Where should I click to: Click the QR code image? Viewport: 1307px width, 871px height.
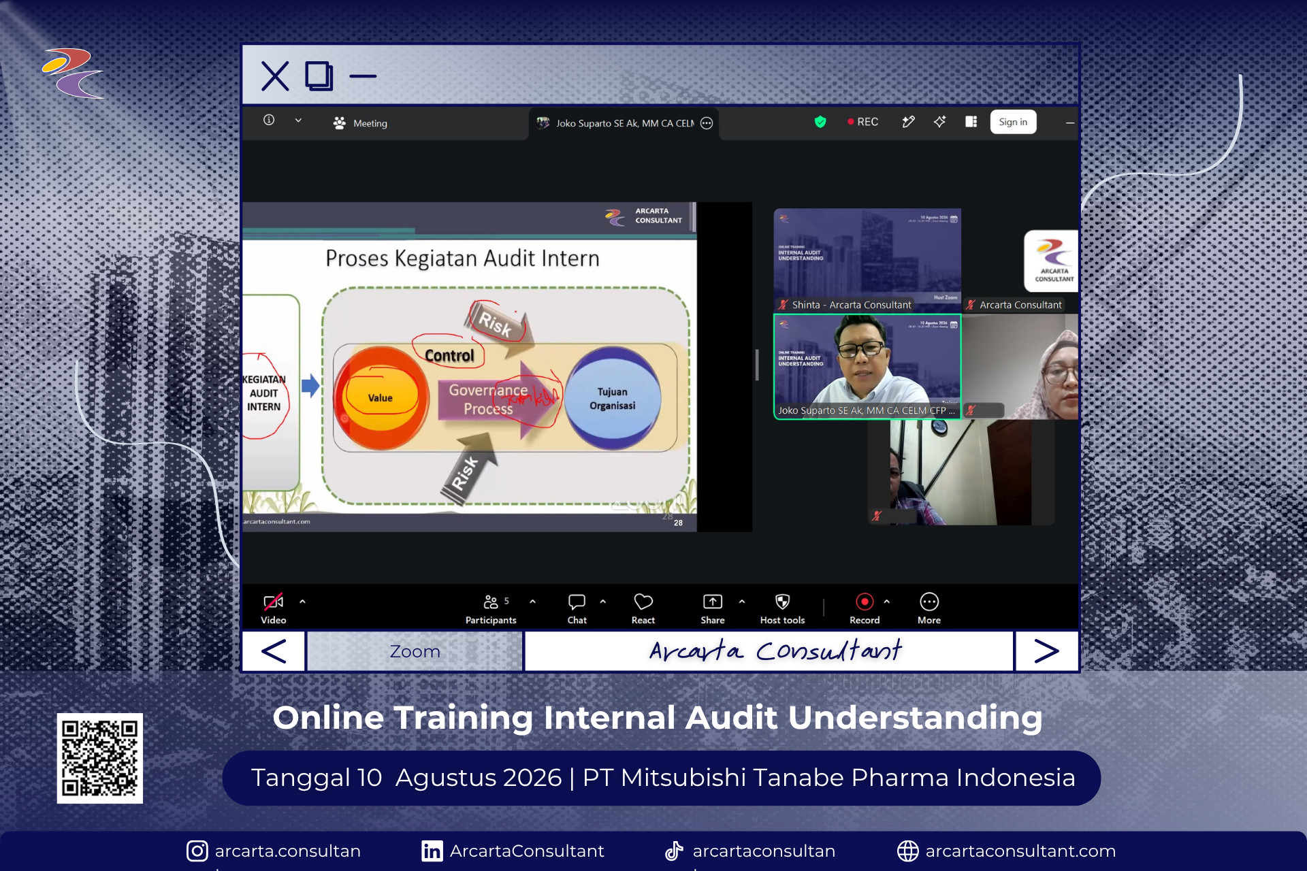point(100,758)
